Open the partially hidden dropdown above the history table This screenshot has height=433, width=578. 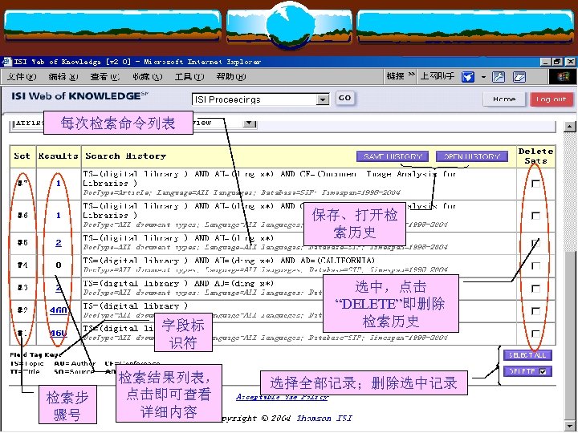(x=250, y=123)
